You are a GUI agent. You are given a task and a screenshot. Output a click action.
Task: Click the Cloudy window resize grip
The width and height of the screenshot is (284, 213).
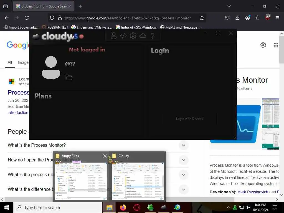[235, 138]
